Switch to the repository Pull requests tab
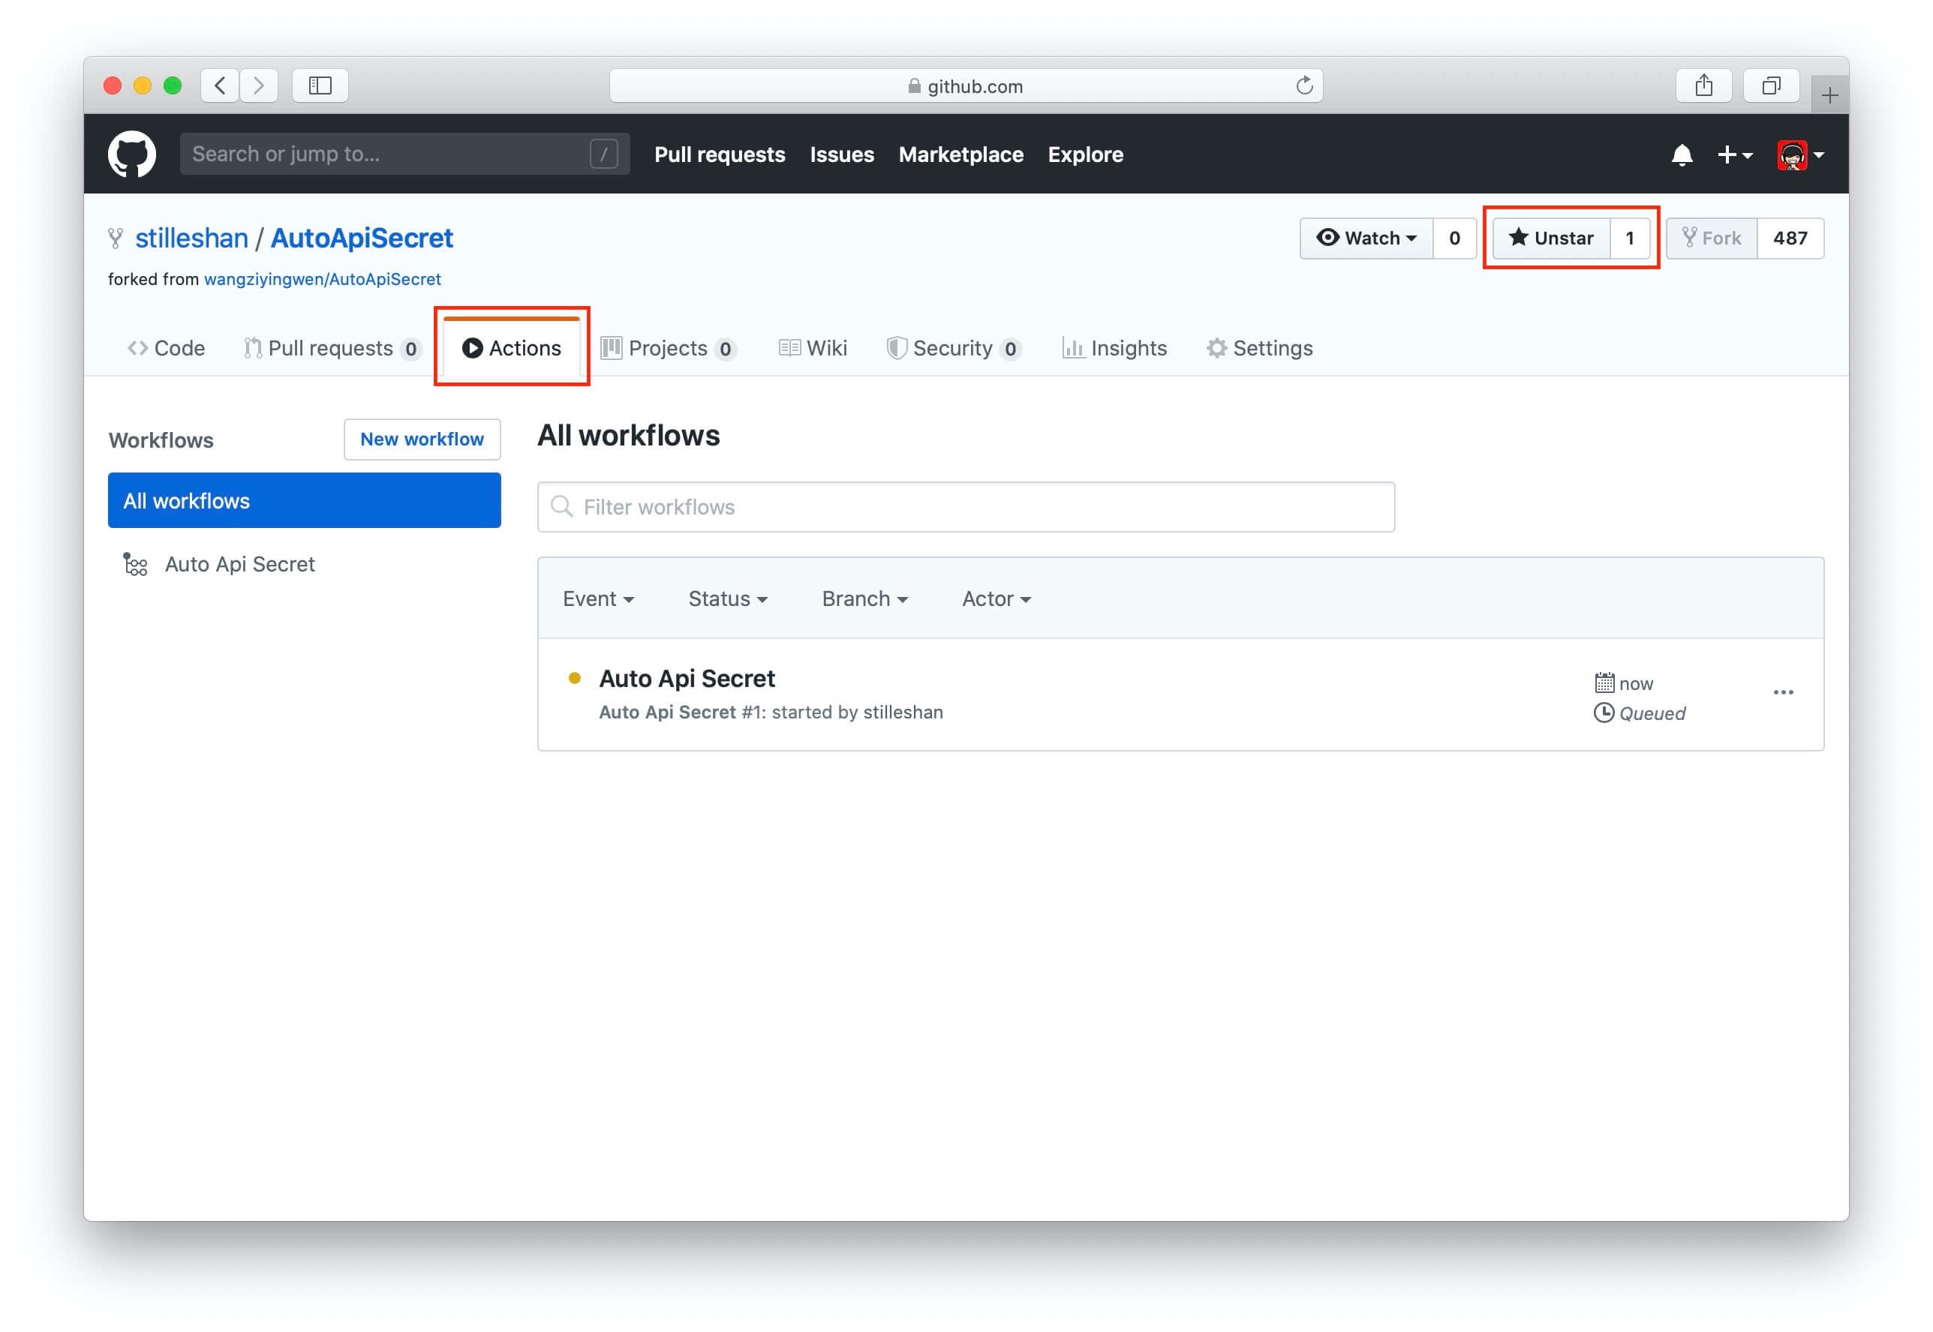Image resolution: width=1933 pixels, height=1332 pixels. (332, 348)
